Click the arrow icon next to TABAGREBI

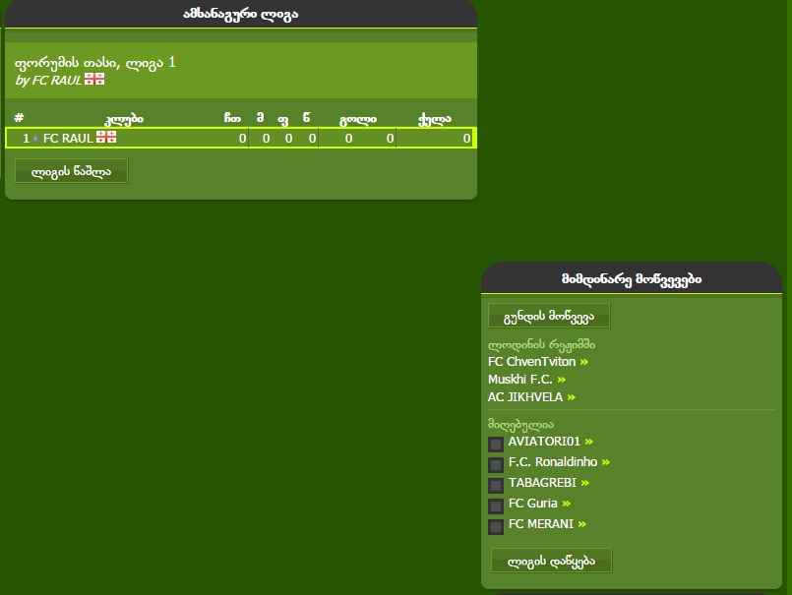(x=585, y=483)
